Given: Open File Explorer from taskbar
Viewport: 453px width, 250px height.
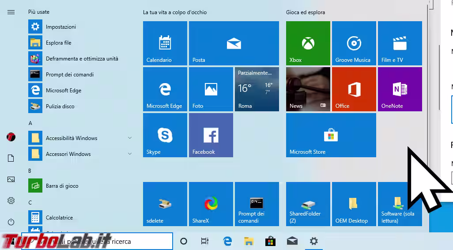Looking at the screenshot, I should coord(249,241).
